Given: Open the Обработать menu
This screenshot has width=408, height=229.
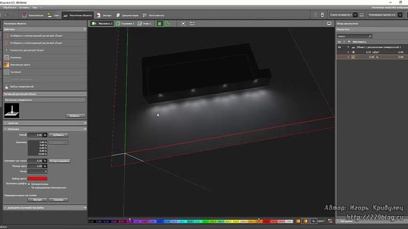Looking at the screenshot, I should (x=10, y=8).
